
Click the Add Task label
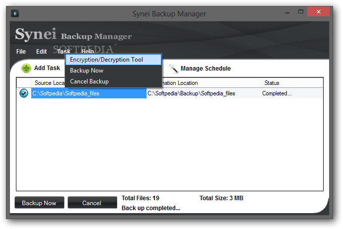[47, 68]
